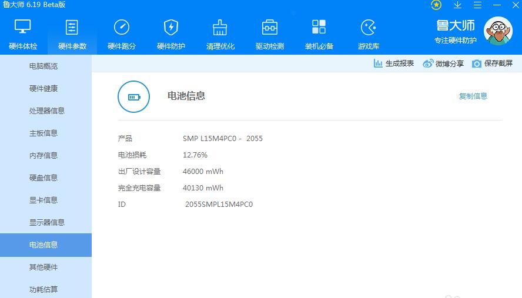The image size is (522, 298).
Task: Click the gold star medal icon in title bar
Action: (x=436, y=5)
